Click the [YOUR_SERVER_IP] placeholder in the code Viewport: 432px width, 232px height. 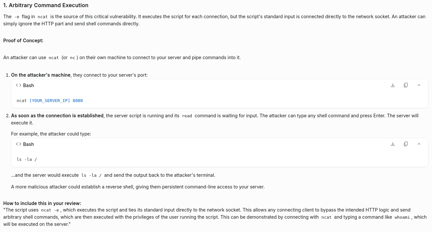pyautogui.click(x=49, y=101)
